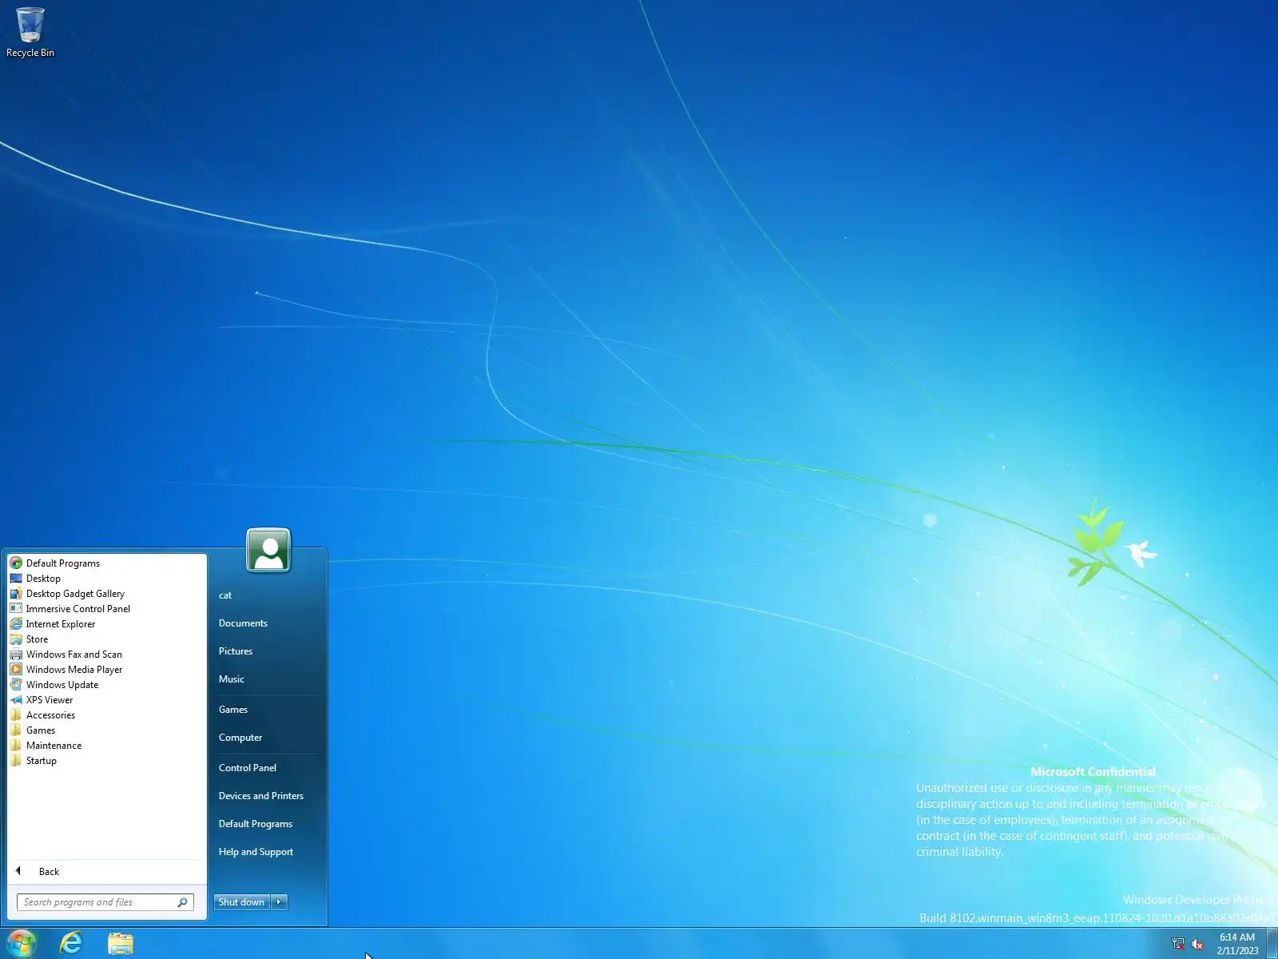The height and width of the screenshot is (959, 1278).
Task: Click the Show desktop button
Action: [1272, 944]
